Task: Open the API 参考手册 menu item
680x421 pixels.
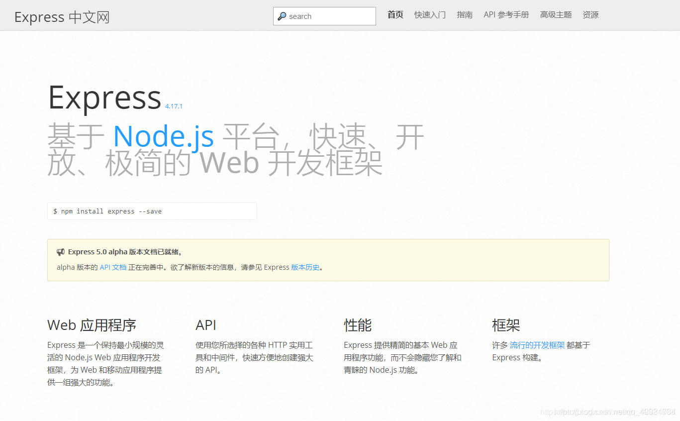Action: (506, 15)
